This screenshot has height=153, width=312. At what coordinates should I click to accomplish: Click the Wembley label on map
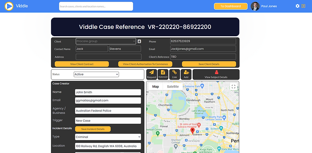click(184, 119)
